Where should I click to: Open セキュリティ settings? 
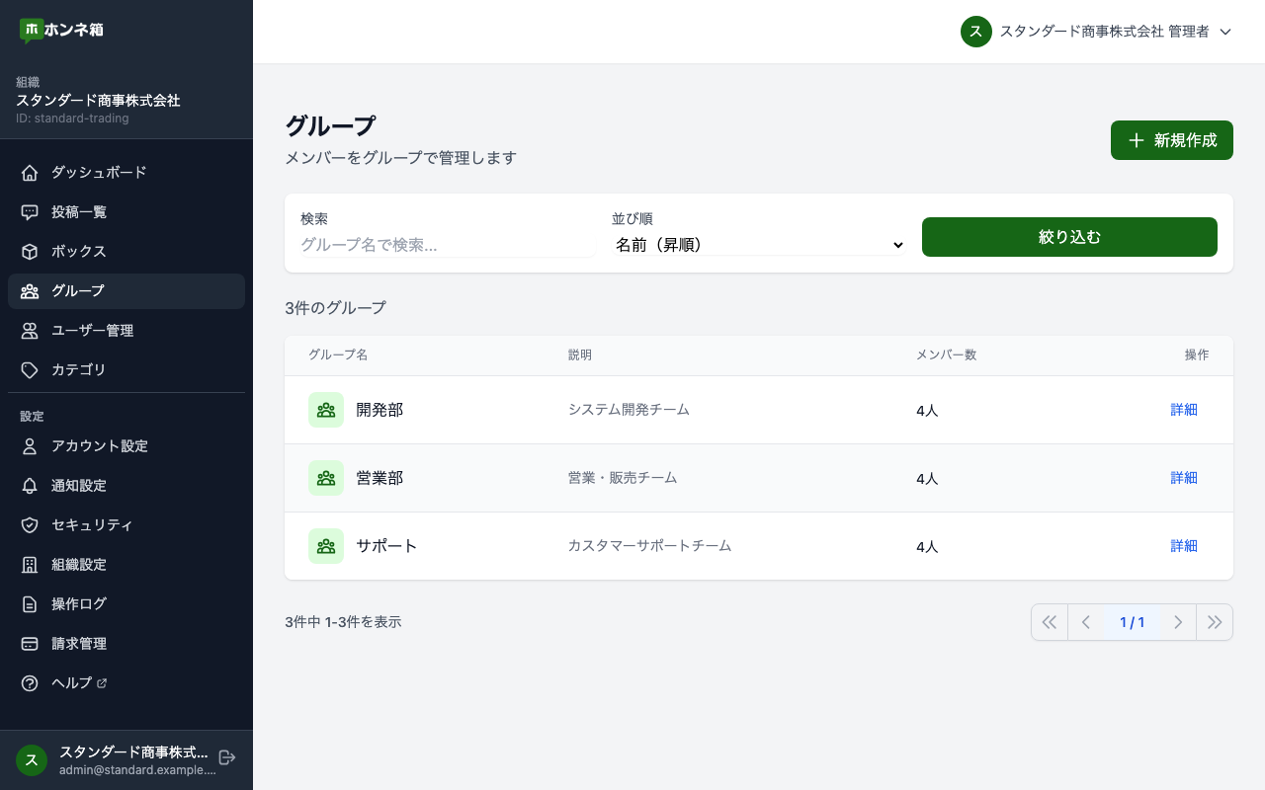pos(92,525)
